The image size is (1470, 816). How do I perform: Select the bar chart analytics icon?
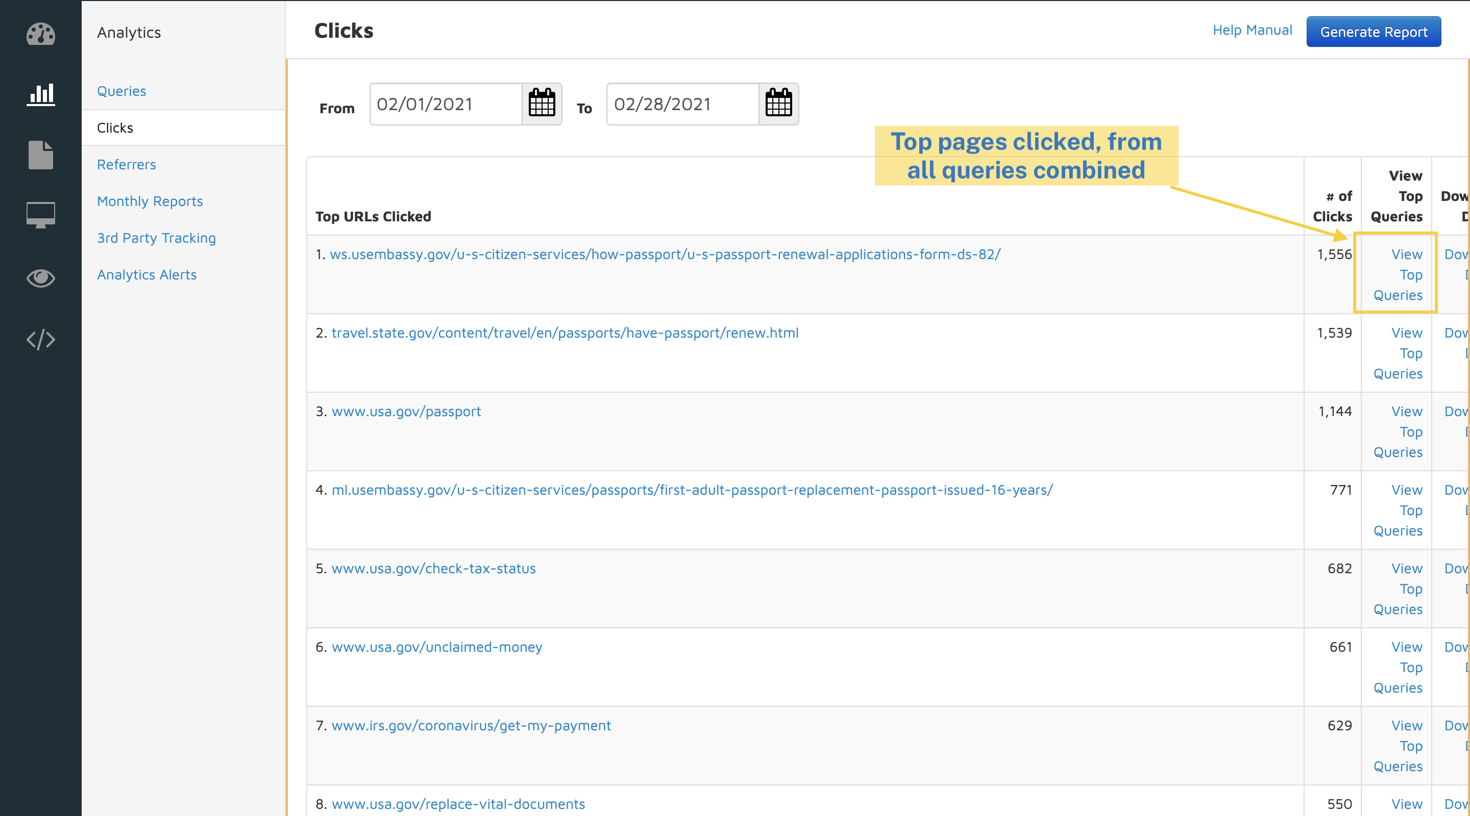click(40, 94)
